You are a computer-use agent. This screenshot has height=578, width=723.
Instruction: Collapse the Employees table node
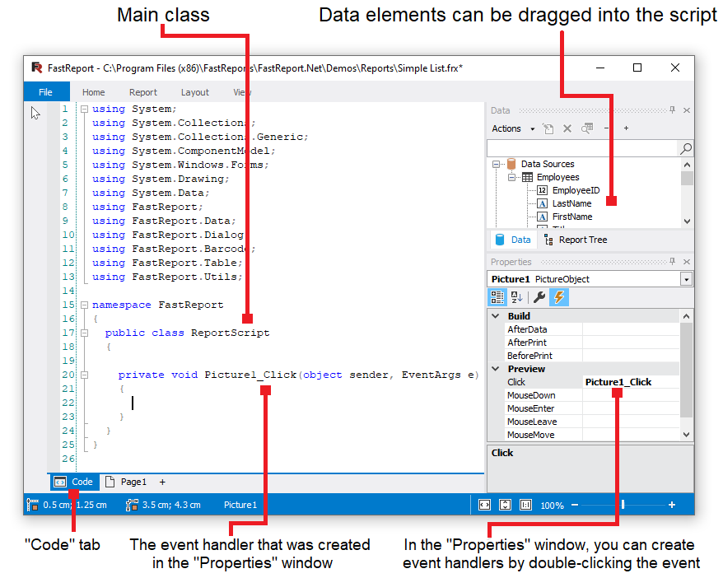tap(511, 178)
